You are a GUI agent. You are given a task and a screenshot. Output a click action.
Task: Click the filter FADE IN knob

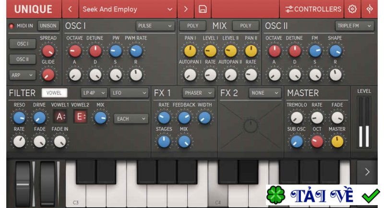point(60,142)
